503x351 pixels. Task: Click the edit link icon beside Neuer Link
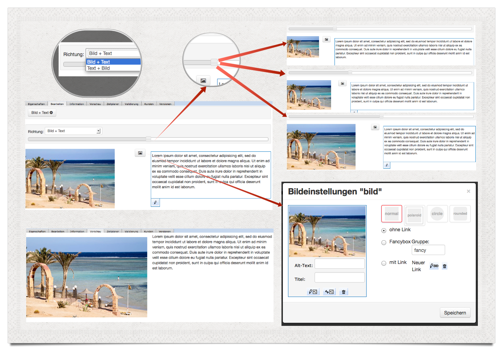pos(434,266)
